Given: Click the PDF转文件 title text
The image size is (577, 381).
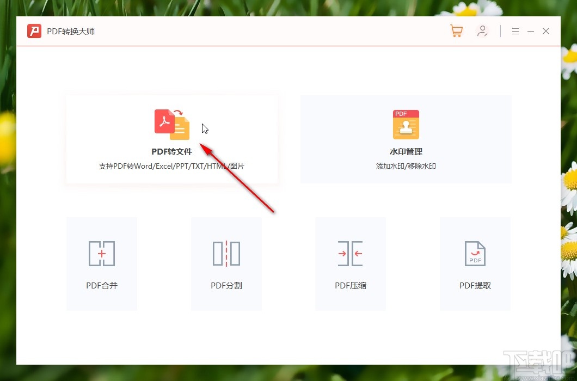Looking at the screenshot, I should (172, 152).
